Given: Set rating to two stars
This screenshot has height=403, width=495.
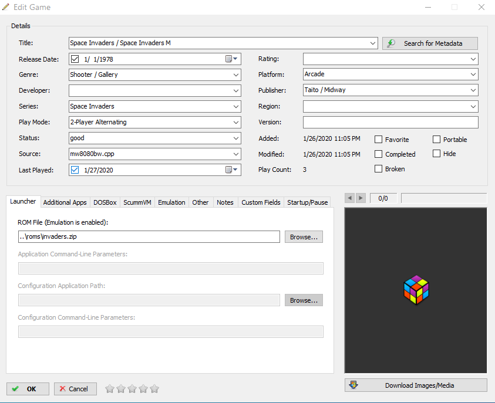Looking at the screenshot, I should click(x=121, y=389).
